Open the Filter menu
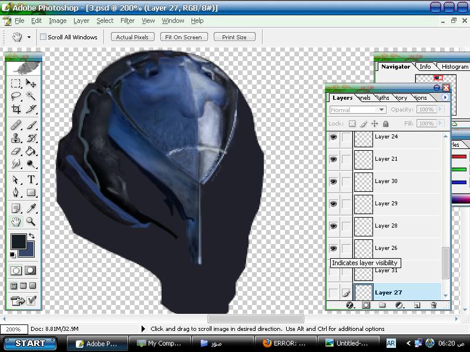This screenshot has width=470, height=352. point(127,21)
